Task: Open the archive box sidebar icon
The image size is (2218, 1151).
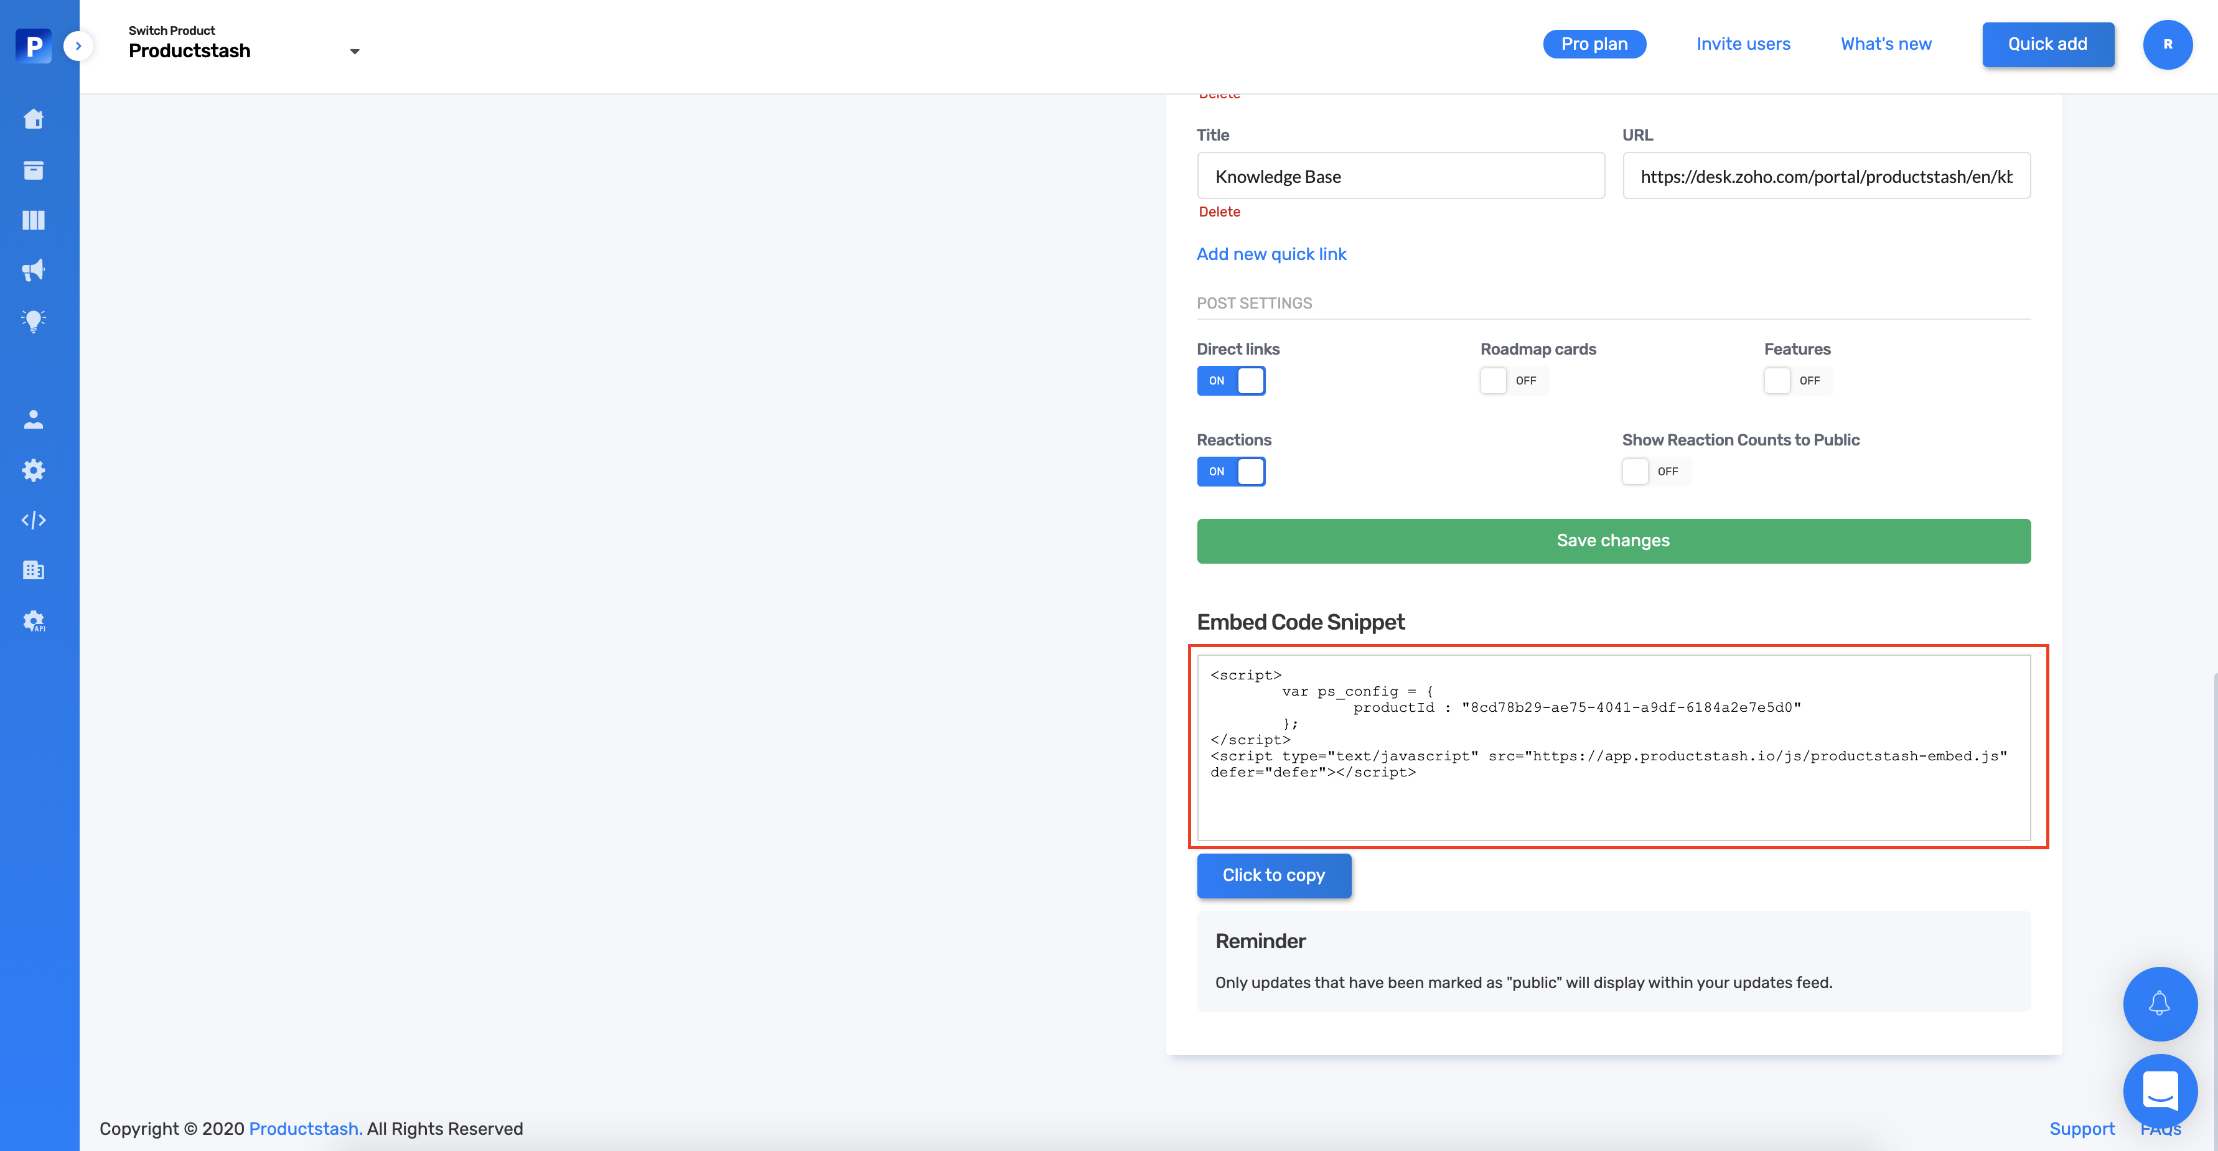Action: point(34,170)
